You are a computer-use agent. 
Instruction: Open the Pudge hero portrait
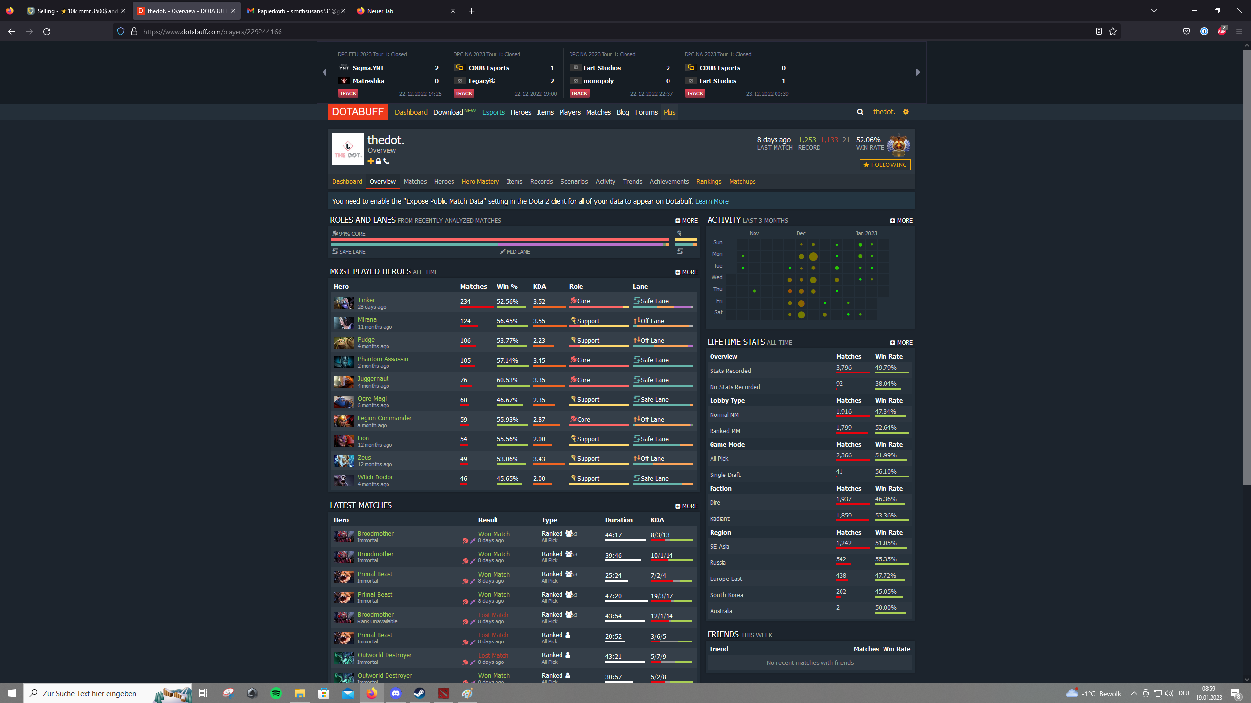pos(344,343)
